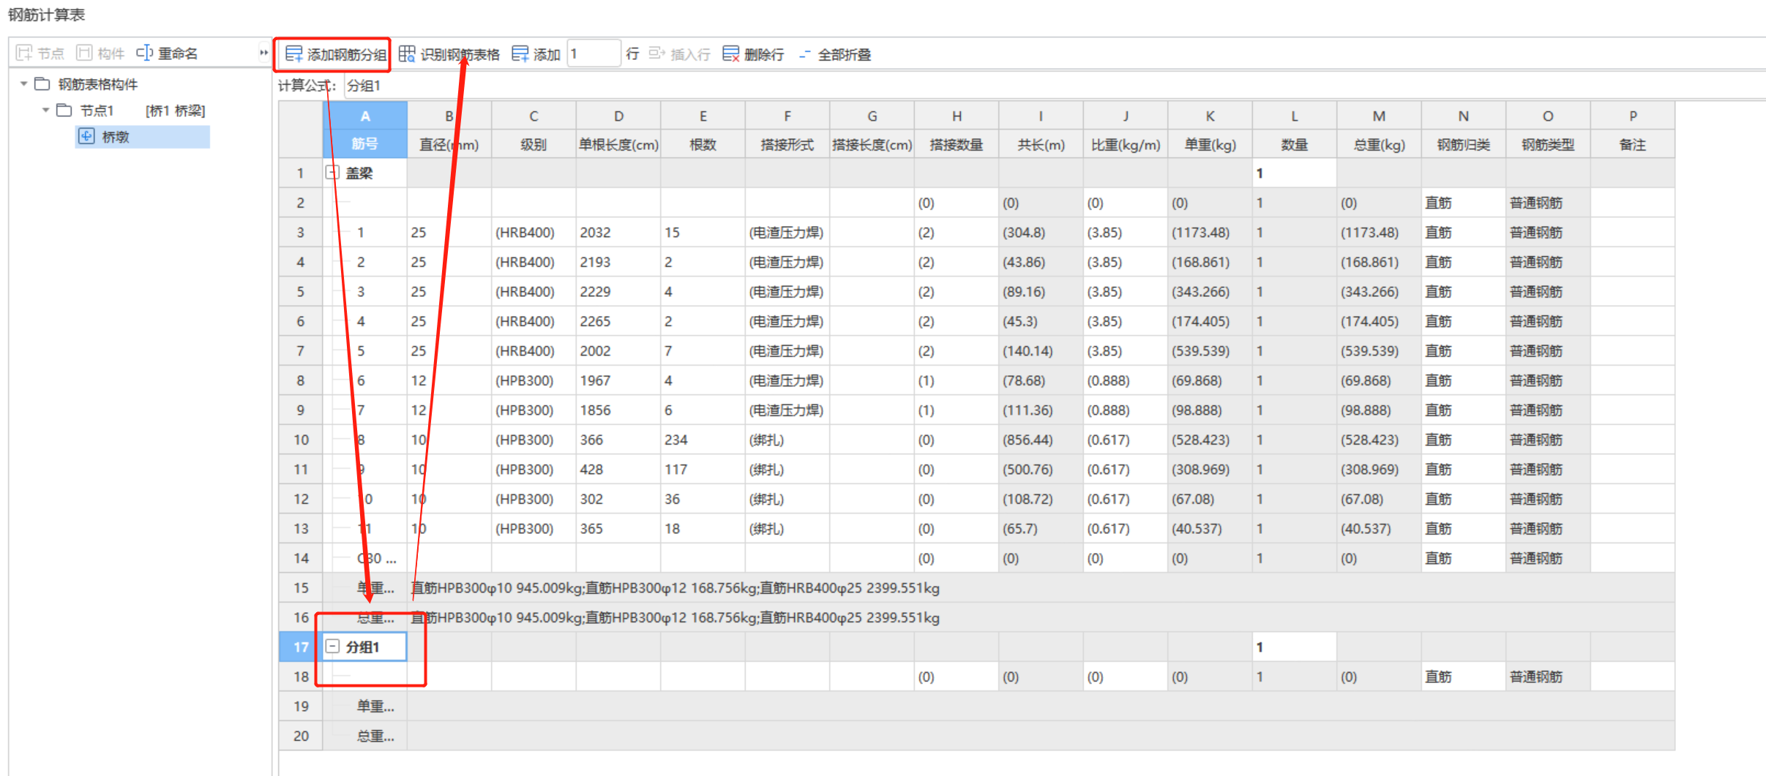This screenshot has width=1766, height=776.
Task: Click cell 2265 in row 6
Action: 618,321
